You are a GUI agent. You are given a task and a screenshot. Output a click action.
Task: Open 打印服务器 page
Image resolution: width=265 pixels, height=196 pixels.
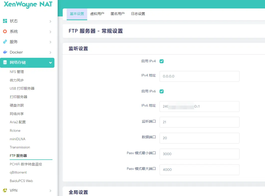(18, 97)
